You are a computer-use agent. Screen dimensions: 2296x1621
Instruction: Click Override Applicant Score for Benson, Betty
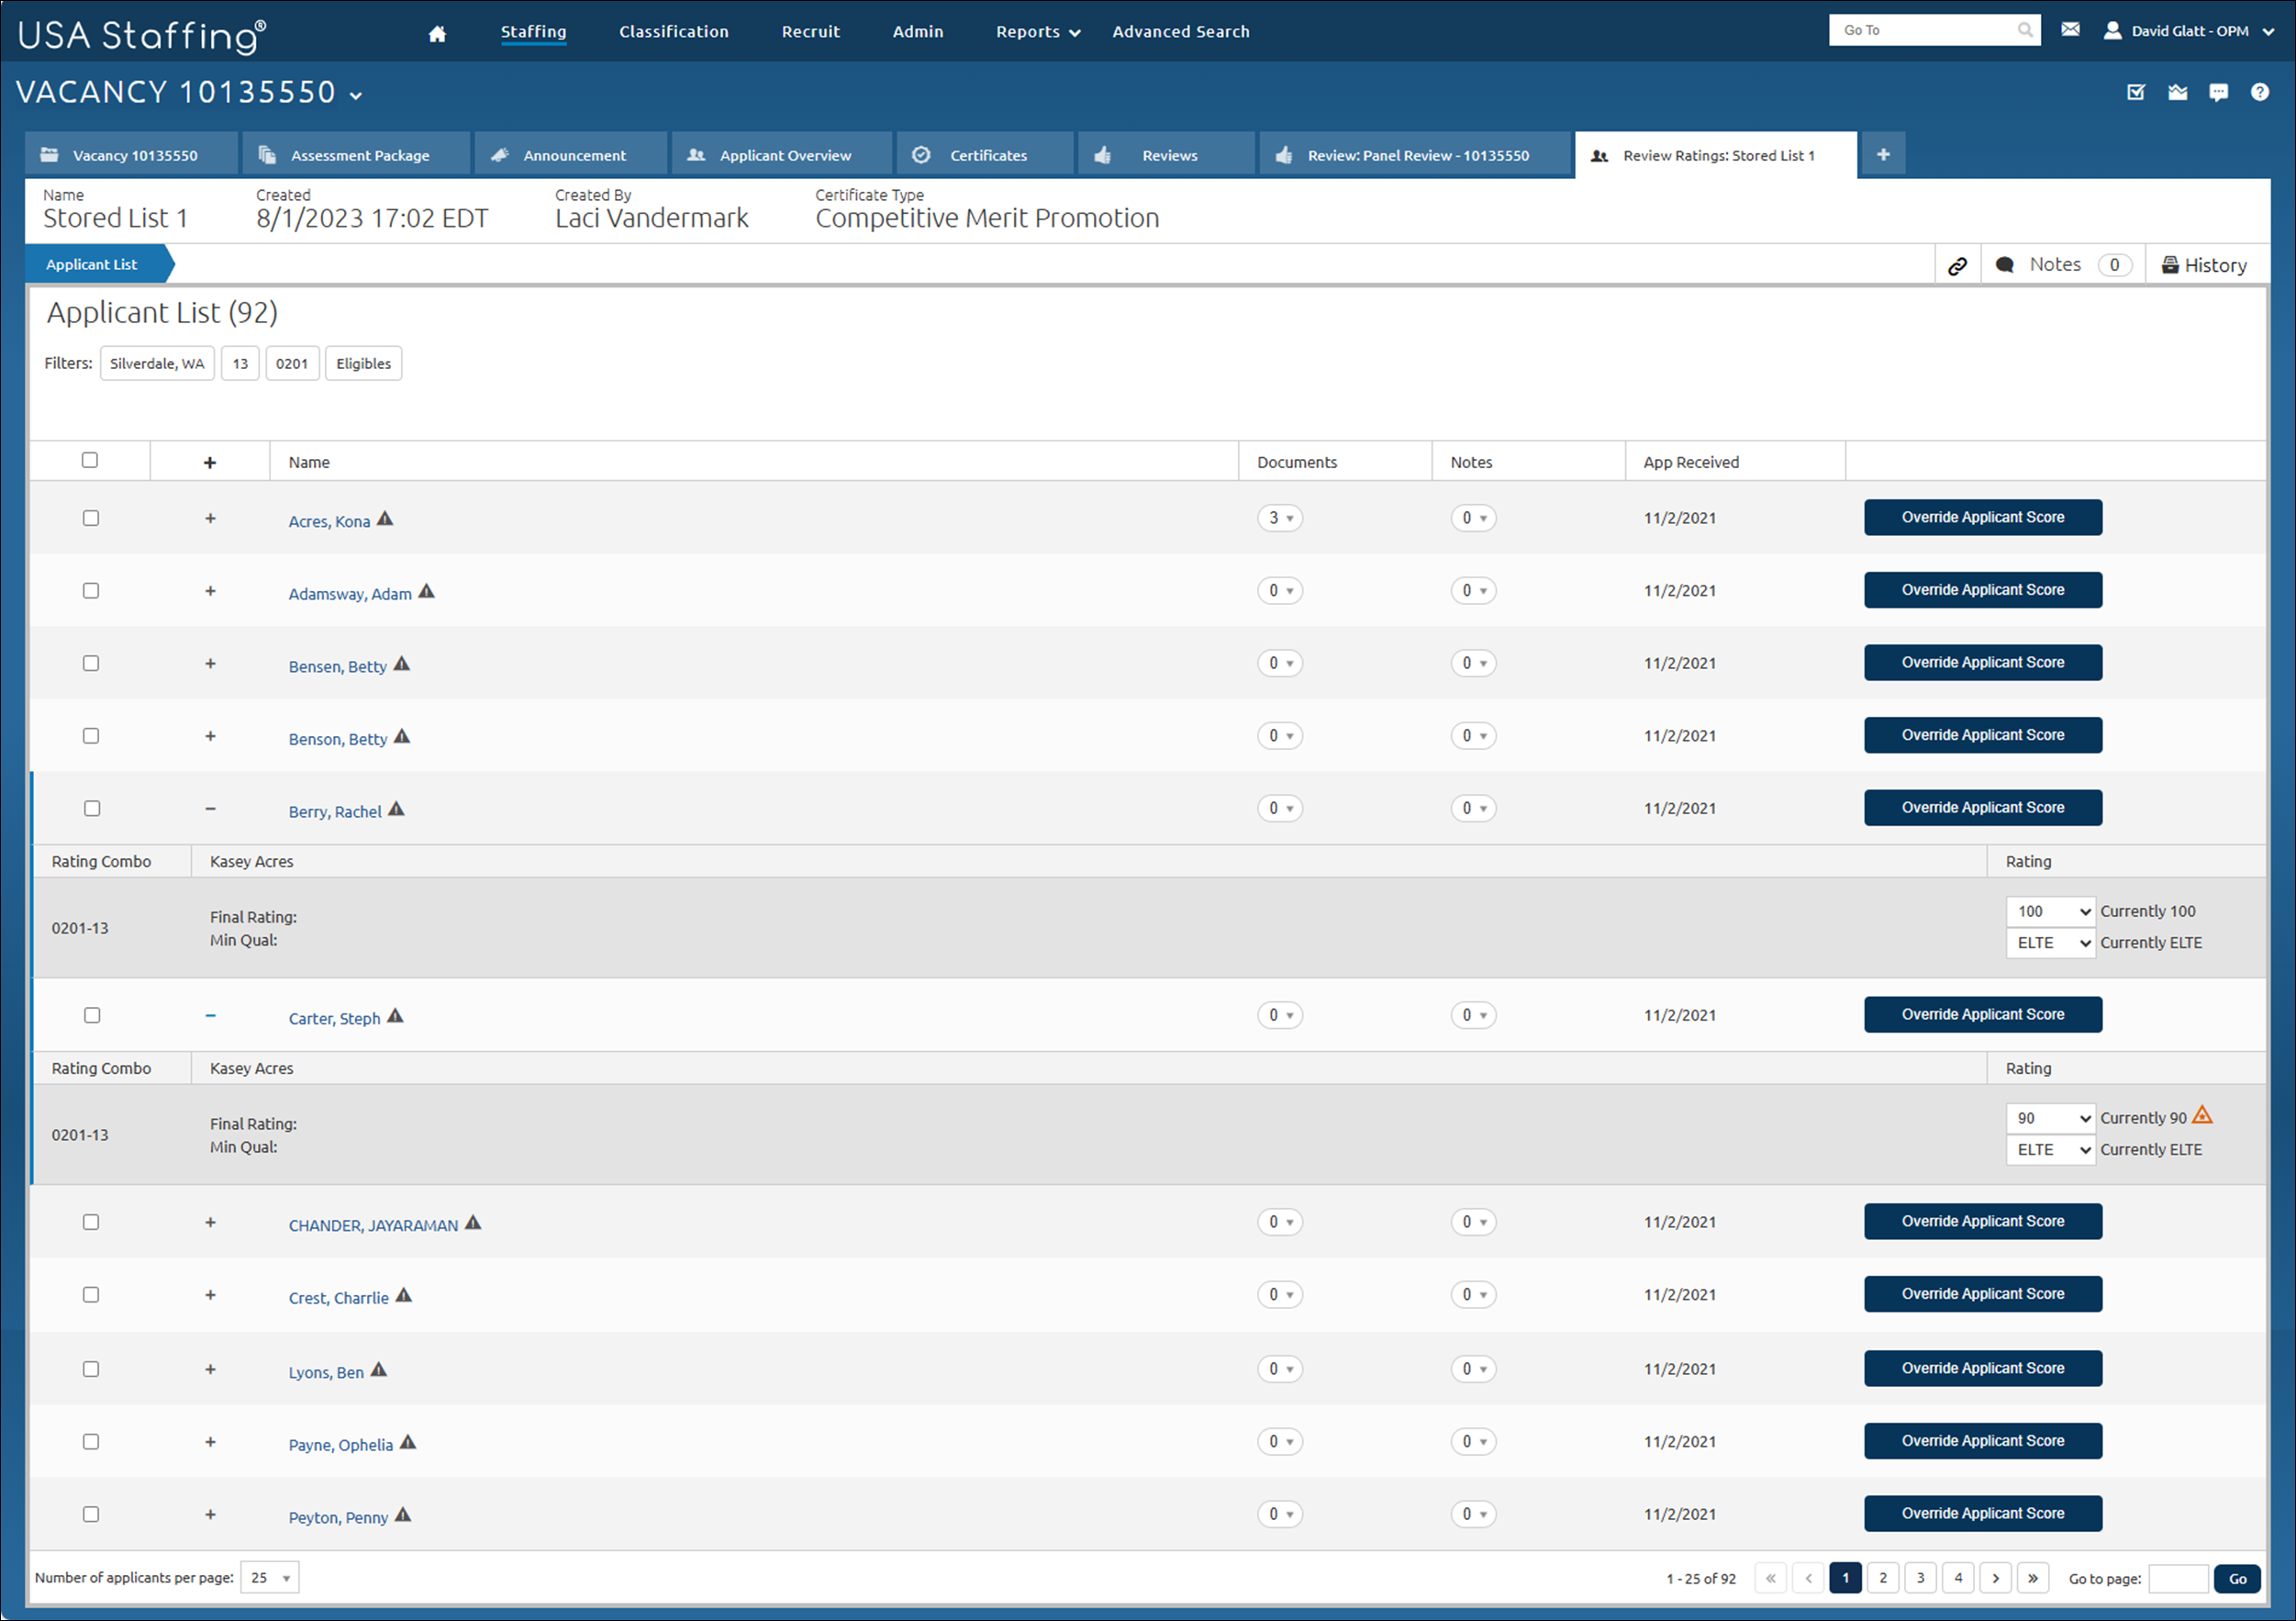(1982, 735)
